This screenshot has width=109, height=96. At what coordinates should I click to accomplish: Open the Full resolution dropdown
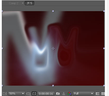point(83,93)
